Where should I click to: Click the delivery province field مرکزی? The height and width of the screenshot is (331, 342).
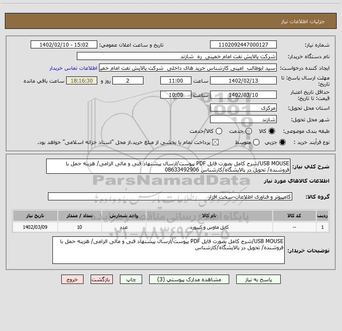point(243,108)
